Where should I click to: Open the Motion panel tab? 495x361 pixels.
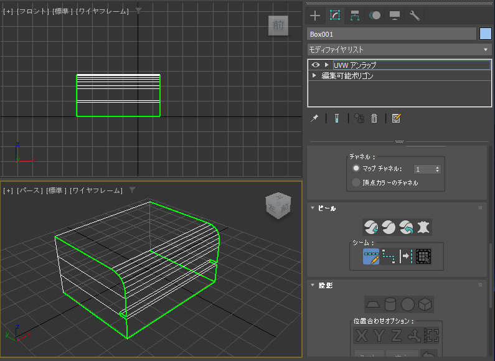pos(375,16)
